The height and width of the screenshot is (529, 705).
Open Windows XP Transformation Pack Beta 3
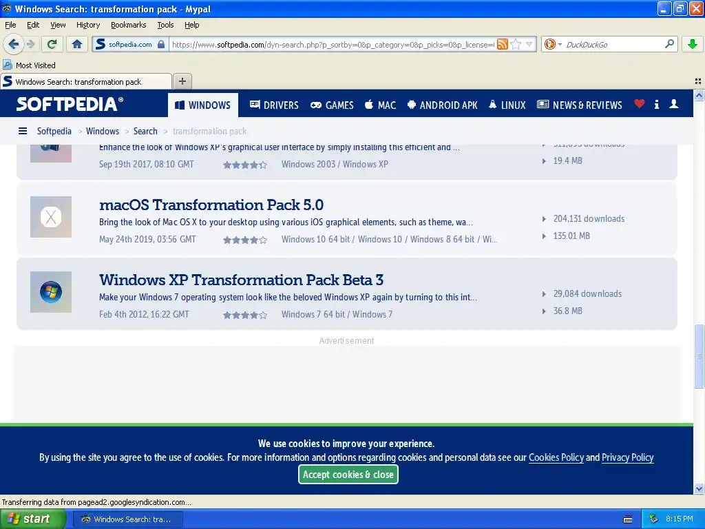242,280
